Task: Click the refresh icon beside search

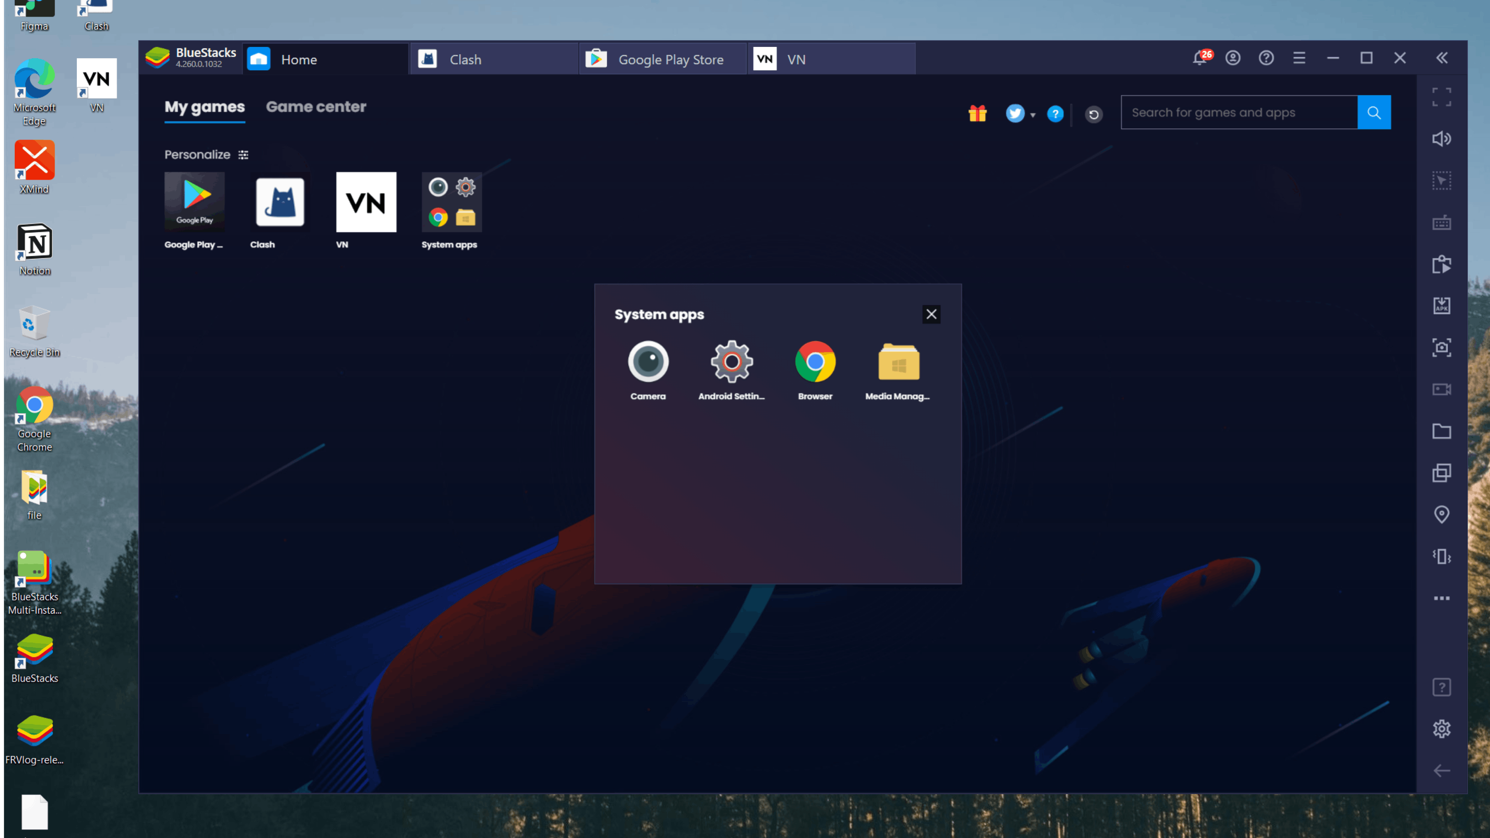Action: [1093, 114]
